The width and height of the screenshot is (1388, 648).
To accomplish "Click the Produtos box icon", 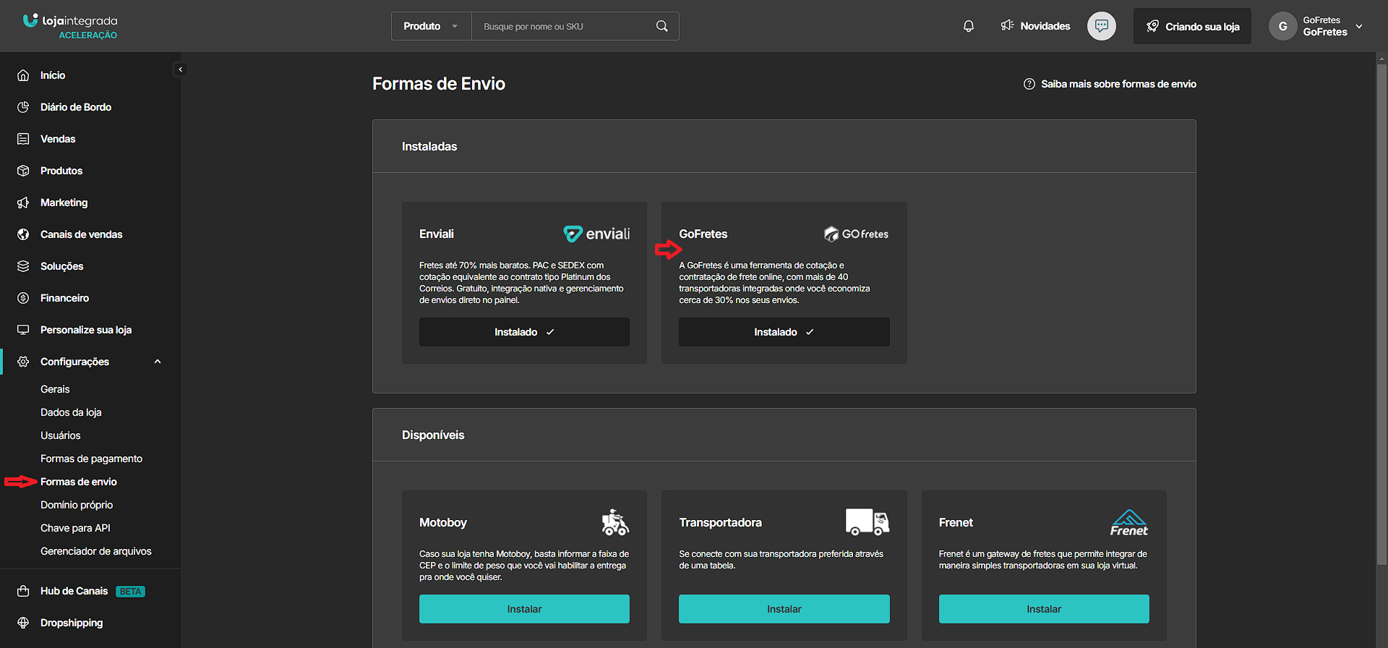I will [x=23, y=171].
